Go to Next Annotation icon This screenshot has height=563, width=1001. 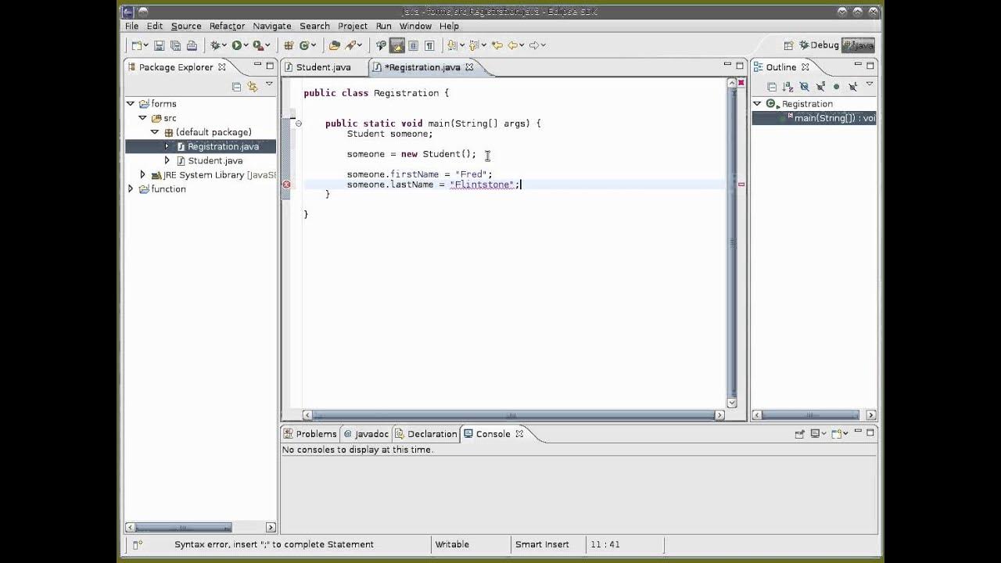(452, 45)
